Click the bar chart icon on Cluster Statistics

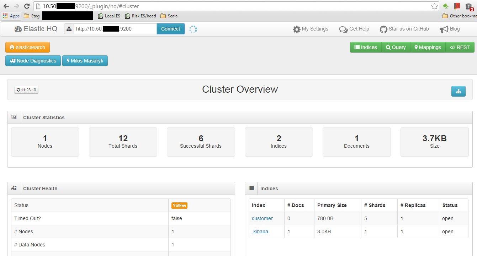pos(14,117)
